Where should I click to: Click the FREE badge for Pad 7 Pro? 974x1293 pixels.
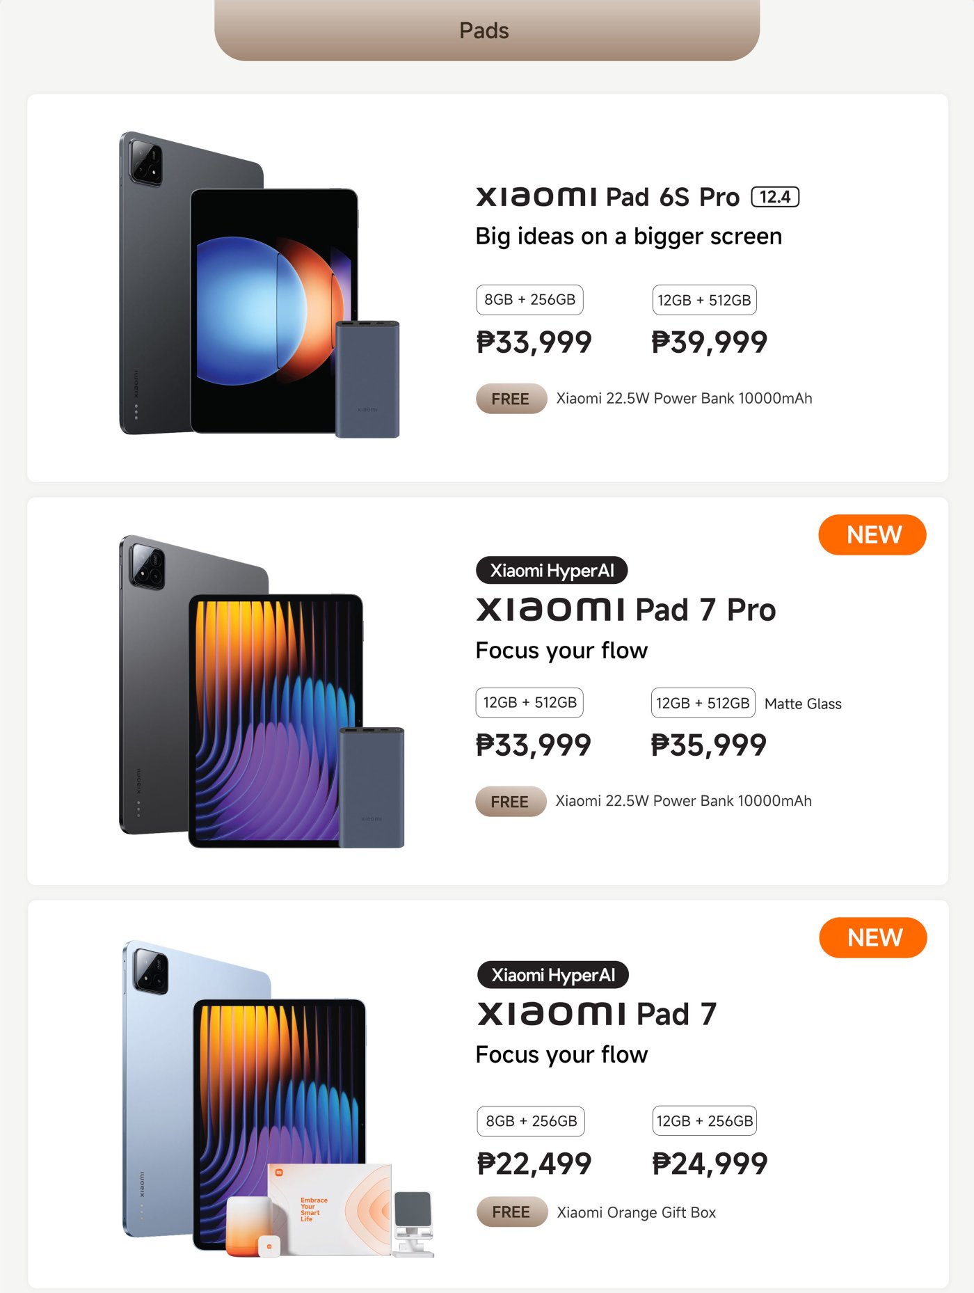click(510, 802)
